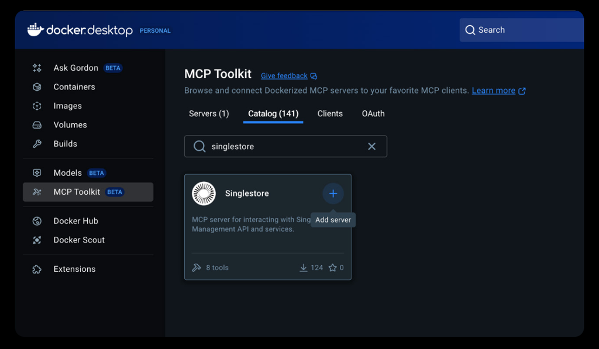Open Ask Gordon in the sidebar
The width and height of the screenshot is (599, 349).
tap(88, 68)
